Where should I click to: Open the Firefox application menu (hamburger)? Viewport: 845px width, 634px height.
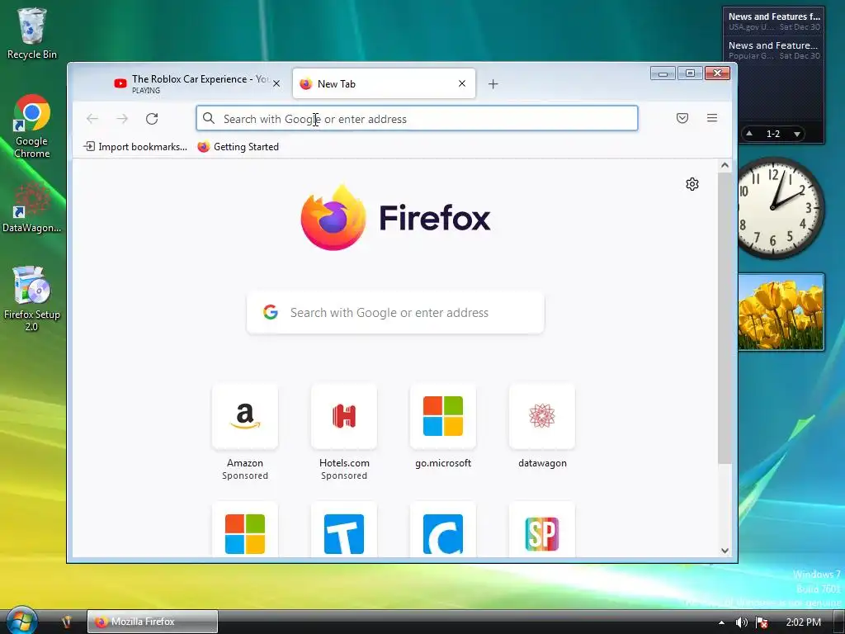(712, 118)
